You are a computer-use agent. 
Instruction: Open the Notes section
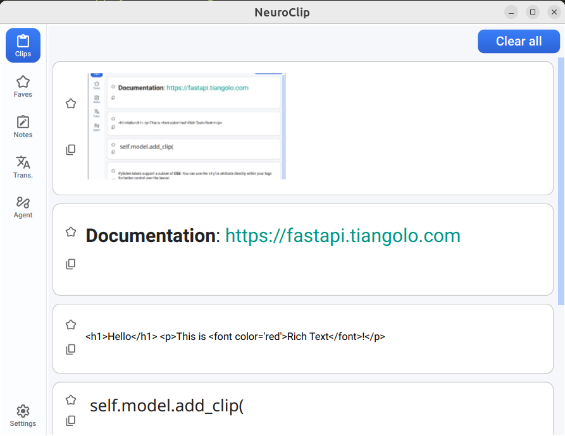[x=23, y=126]
